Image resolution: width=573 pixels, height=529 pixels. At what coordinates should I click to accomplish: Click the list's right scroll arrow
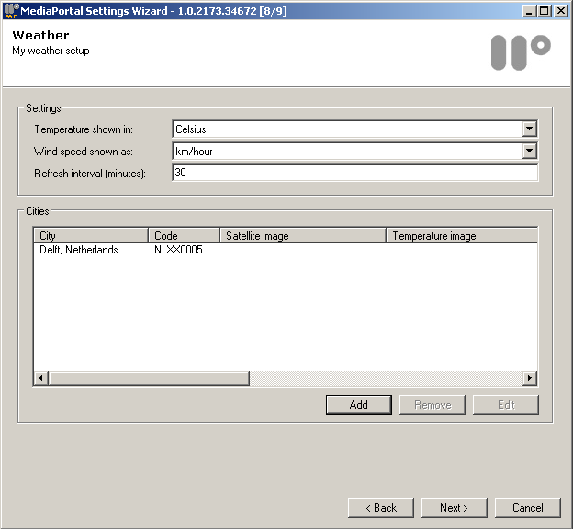pyautogui.click(x=530, y=377)
